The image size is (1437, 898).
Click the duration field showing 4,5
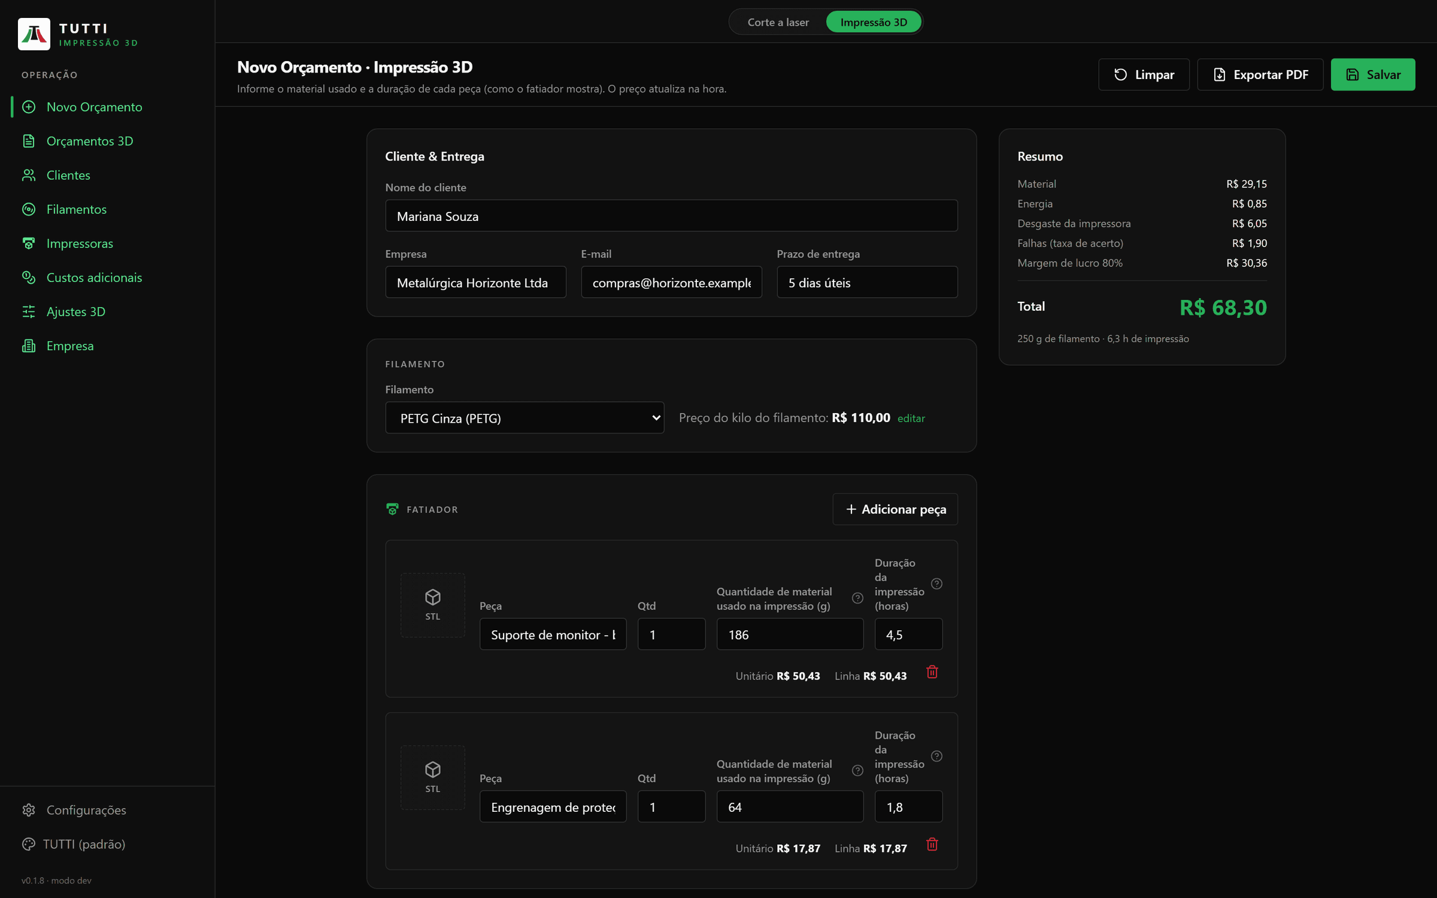908,634
